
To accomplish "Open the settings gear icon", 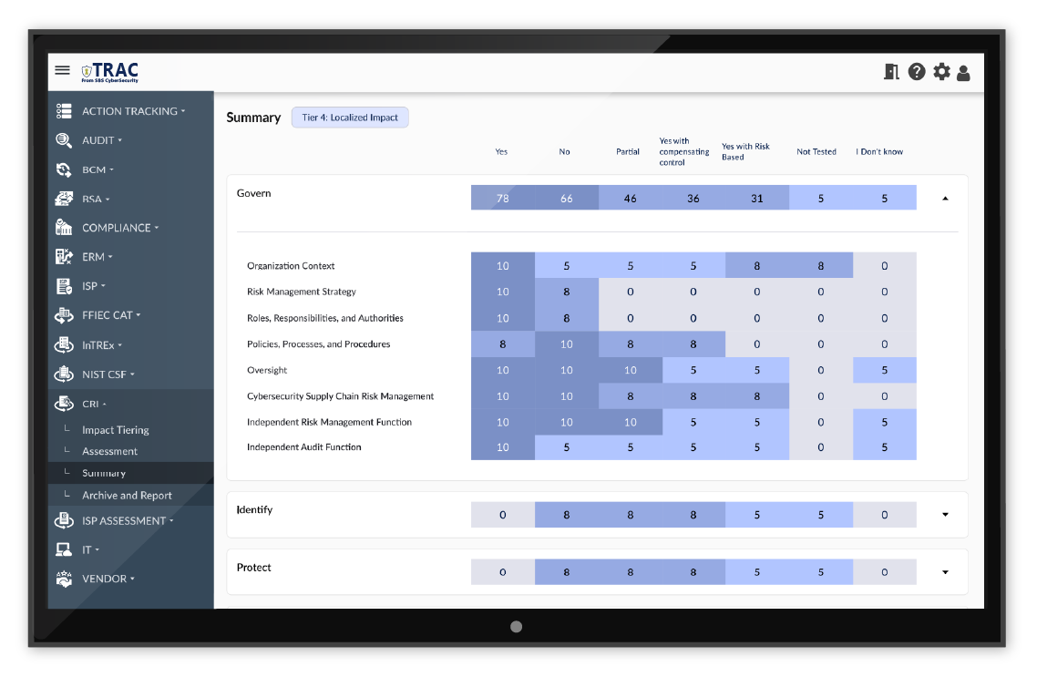I will tap(941, 72).
